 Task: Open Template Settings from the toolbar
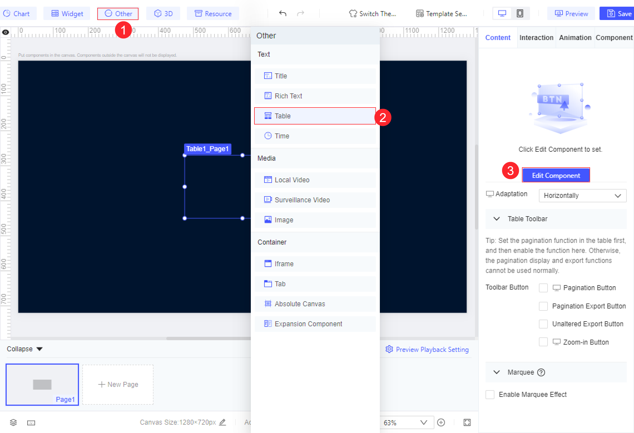(441, 14)
